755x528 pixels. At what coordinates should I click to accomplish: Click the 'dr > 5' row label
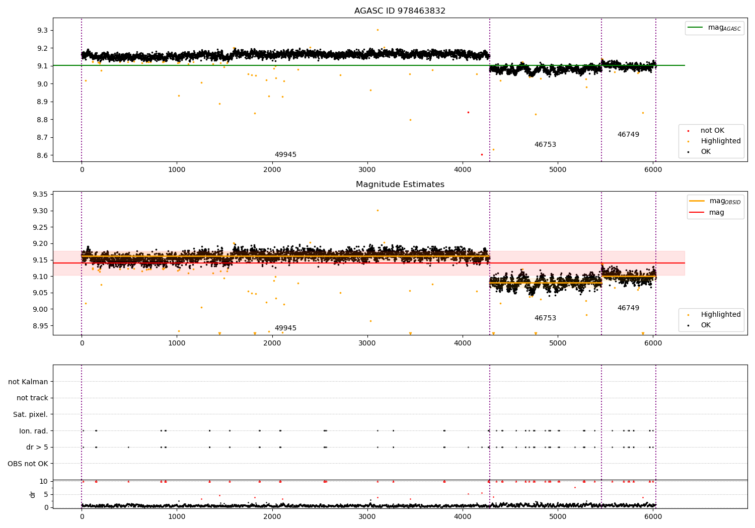[37, 448]
